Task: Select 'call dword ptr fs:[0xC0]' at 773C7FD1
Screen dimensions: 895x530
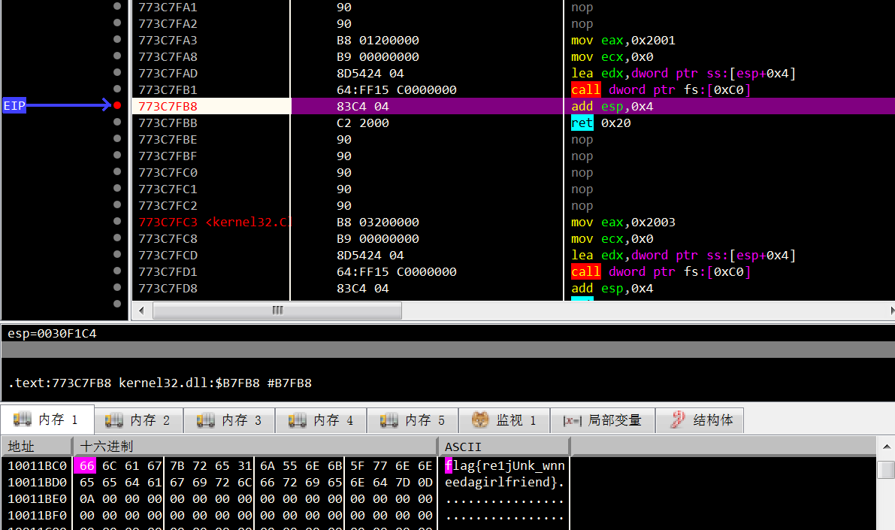Action: point(661,272)
